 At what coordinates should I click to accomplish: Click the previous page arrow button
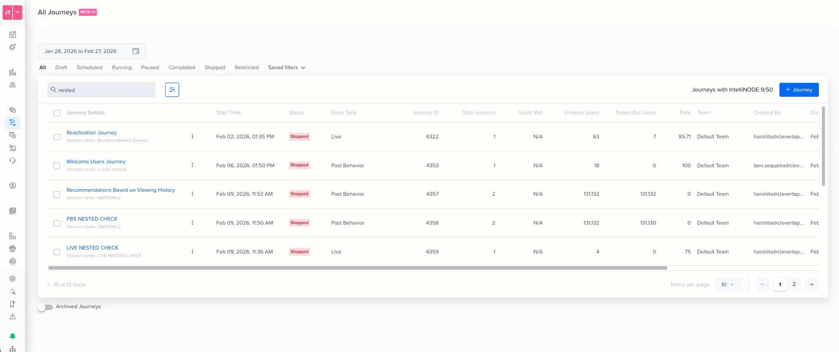click(762, 285)
